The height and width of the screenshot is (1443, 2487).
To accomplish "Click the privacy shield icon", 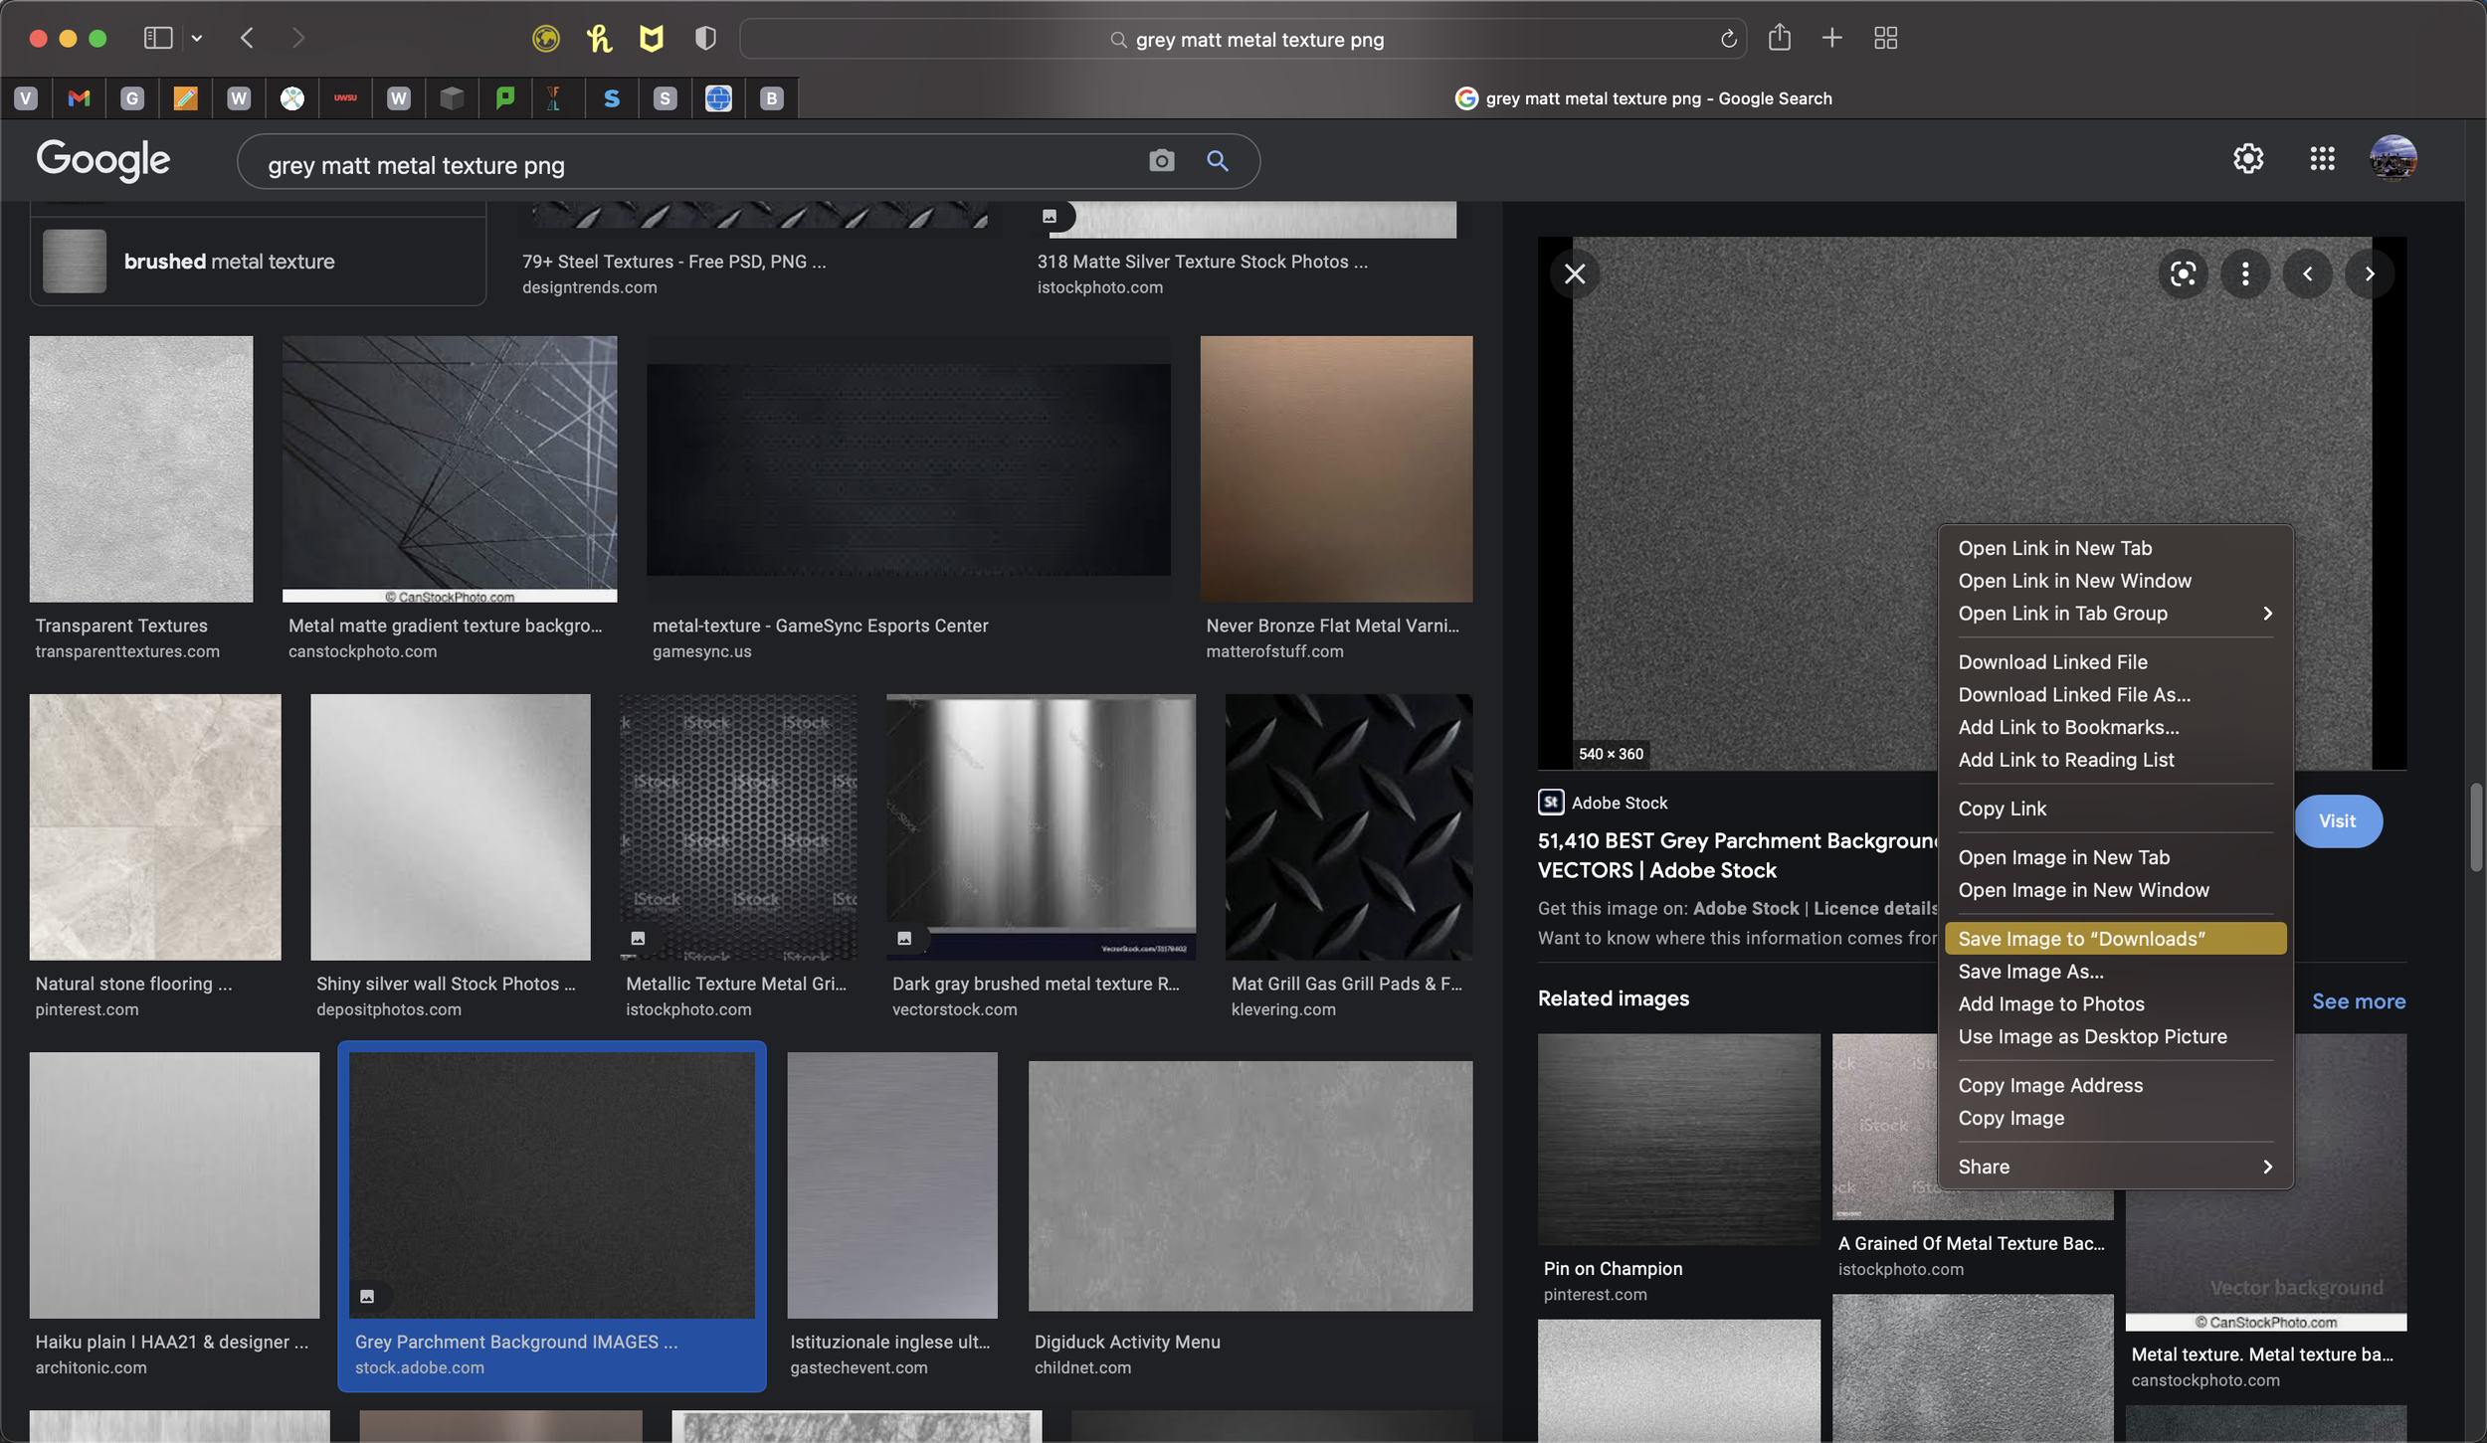I will 705,38.
